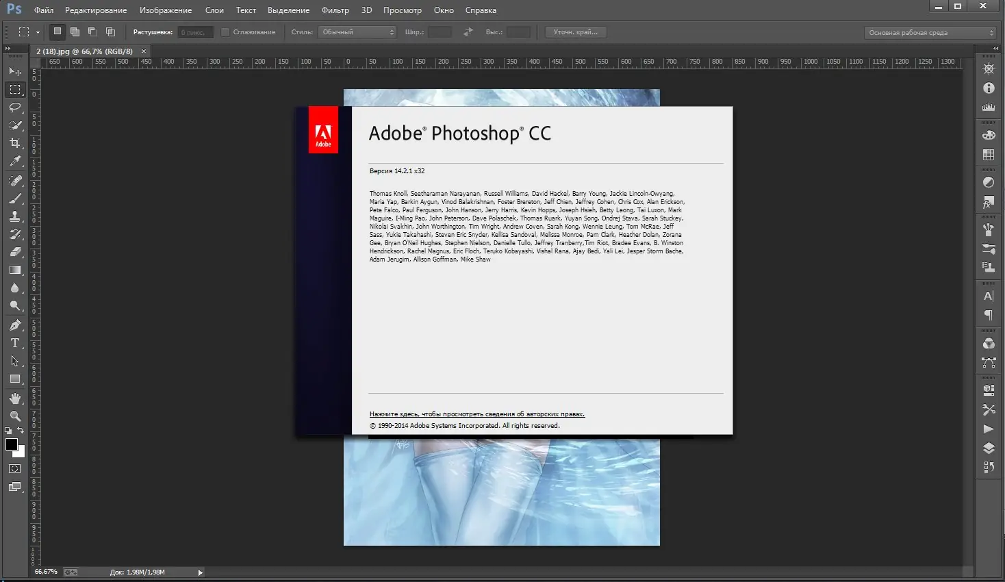Open the Стиль dropdown set to Обычный
1005x582 pixels.
(x=357, y=32)
